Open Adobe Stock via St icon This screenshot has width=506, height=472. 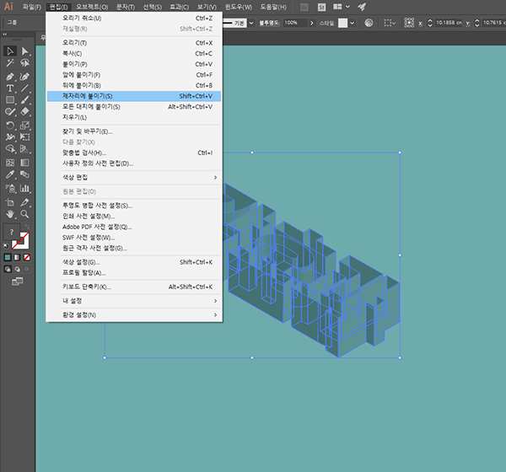[321, 7]
